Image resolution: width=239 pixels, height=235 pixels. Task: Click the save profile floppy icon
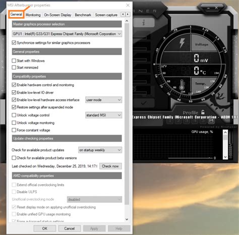tap(211, 121)
